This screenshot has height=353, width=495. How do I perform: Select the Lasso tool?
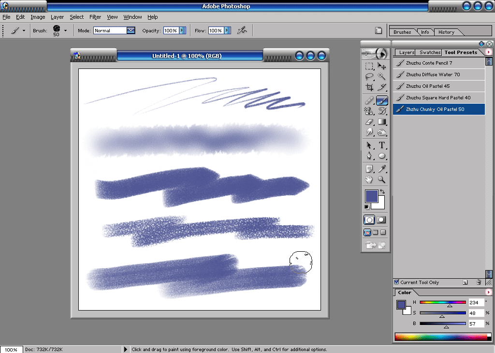(x=369, y=77)
